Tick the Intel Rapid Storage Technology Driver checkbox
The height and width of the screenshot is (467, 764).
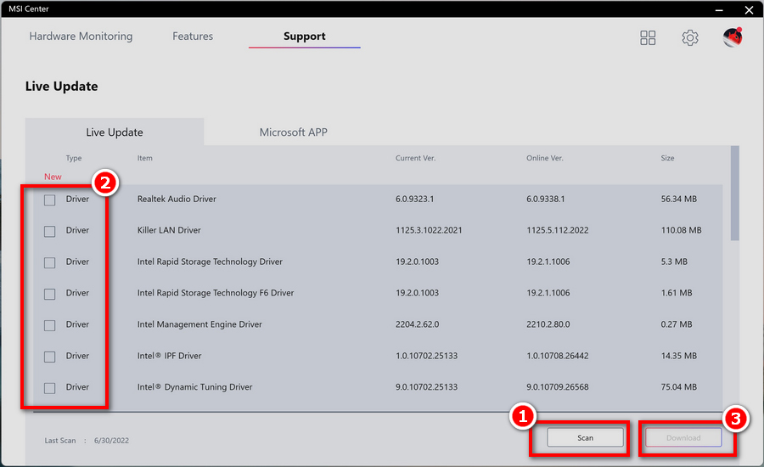point(50,262)
